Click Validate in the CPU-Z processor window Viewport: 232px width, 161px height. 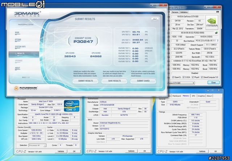pyautogui.click(x=61, y=151)
